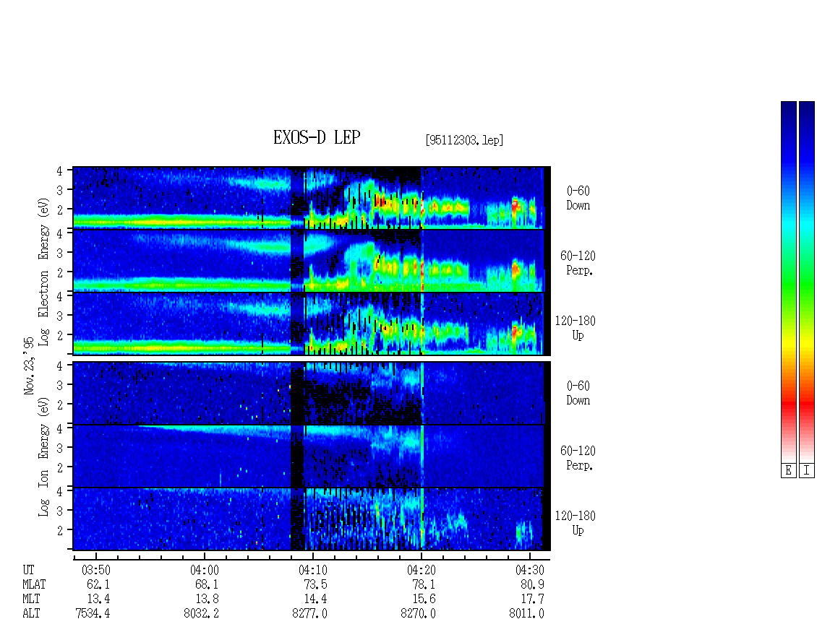Click the MLAT value 73.5
This screenshot has height=632, width=817.
tap(315, 584)
